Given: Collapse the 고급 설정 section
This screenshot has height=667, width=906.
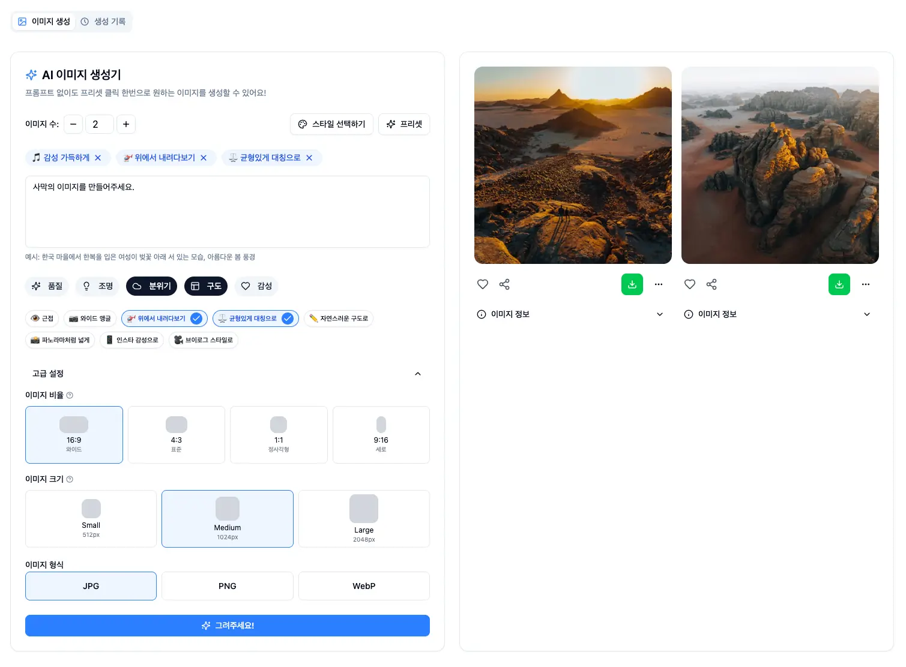Looking at the screenshot, I should click(x=418, y=374).
